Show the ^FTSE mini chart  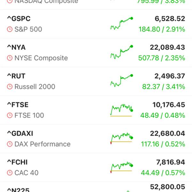coord(121,110)
